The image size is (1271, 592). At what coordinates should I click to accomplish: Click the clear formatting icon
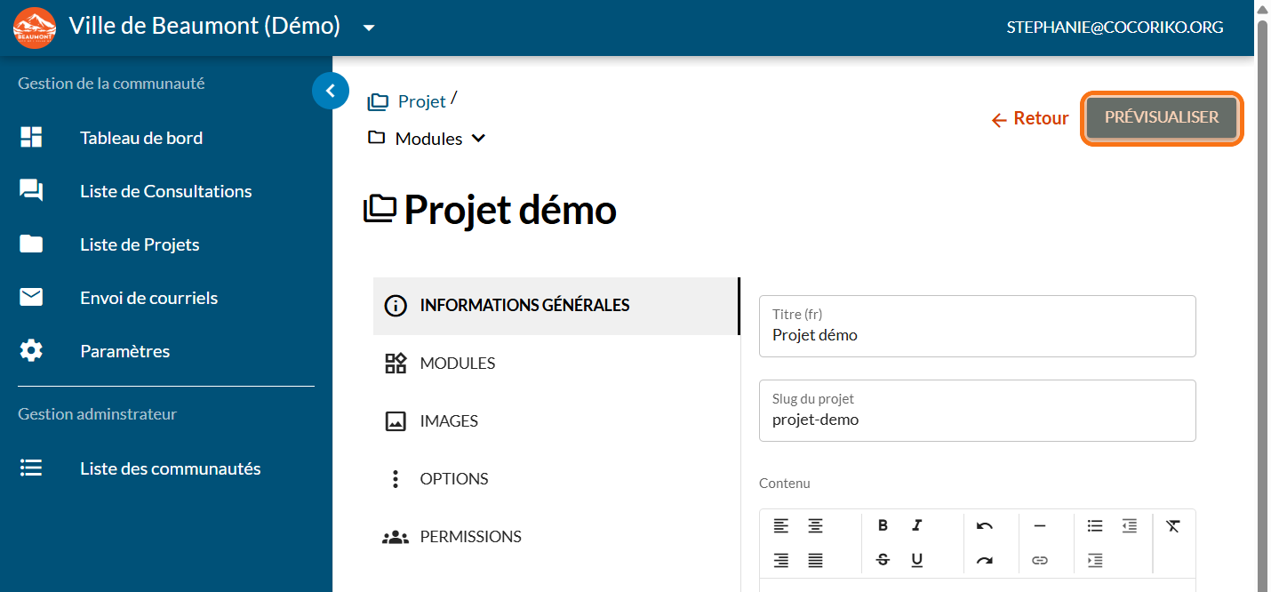[1172, 525]
